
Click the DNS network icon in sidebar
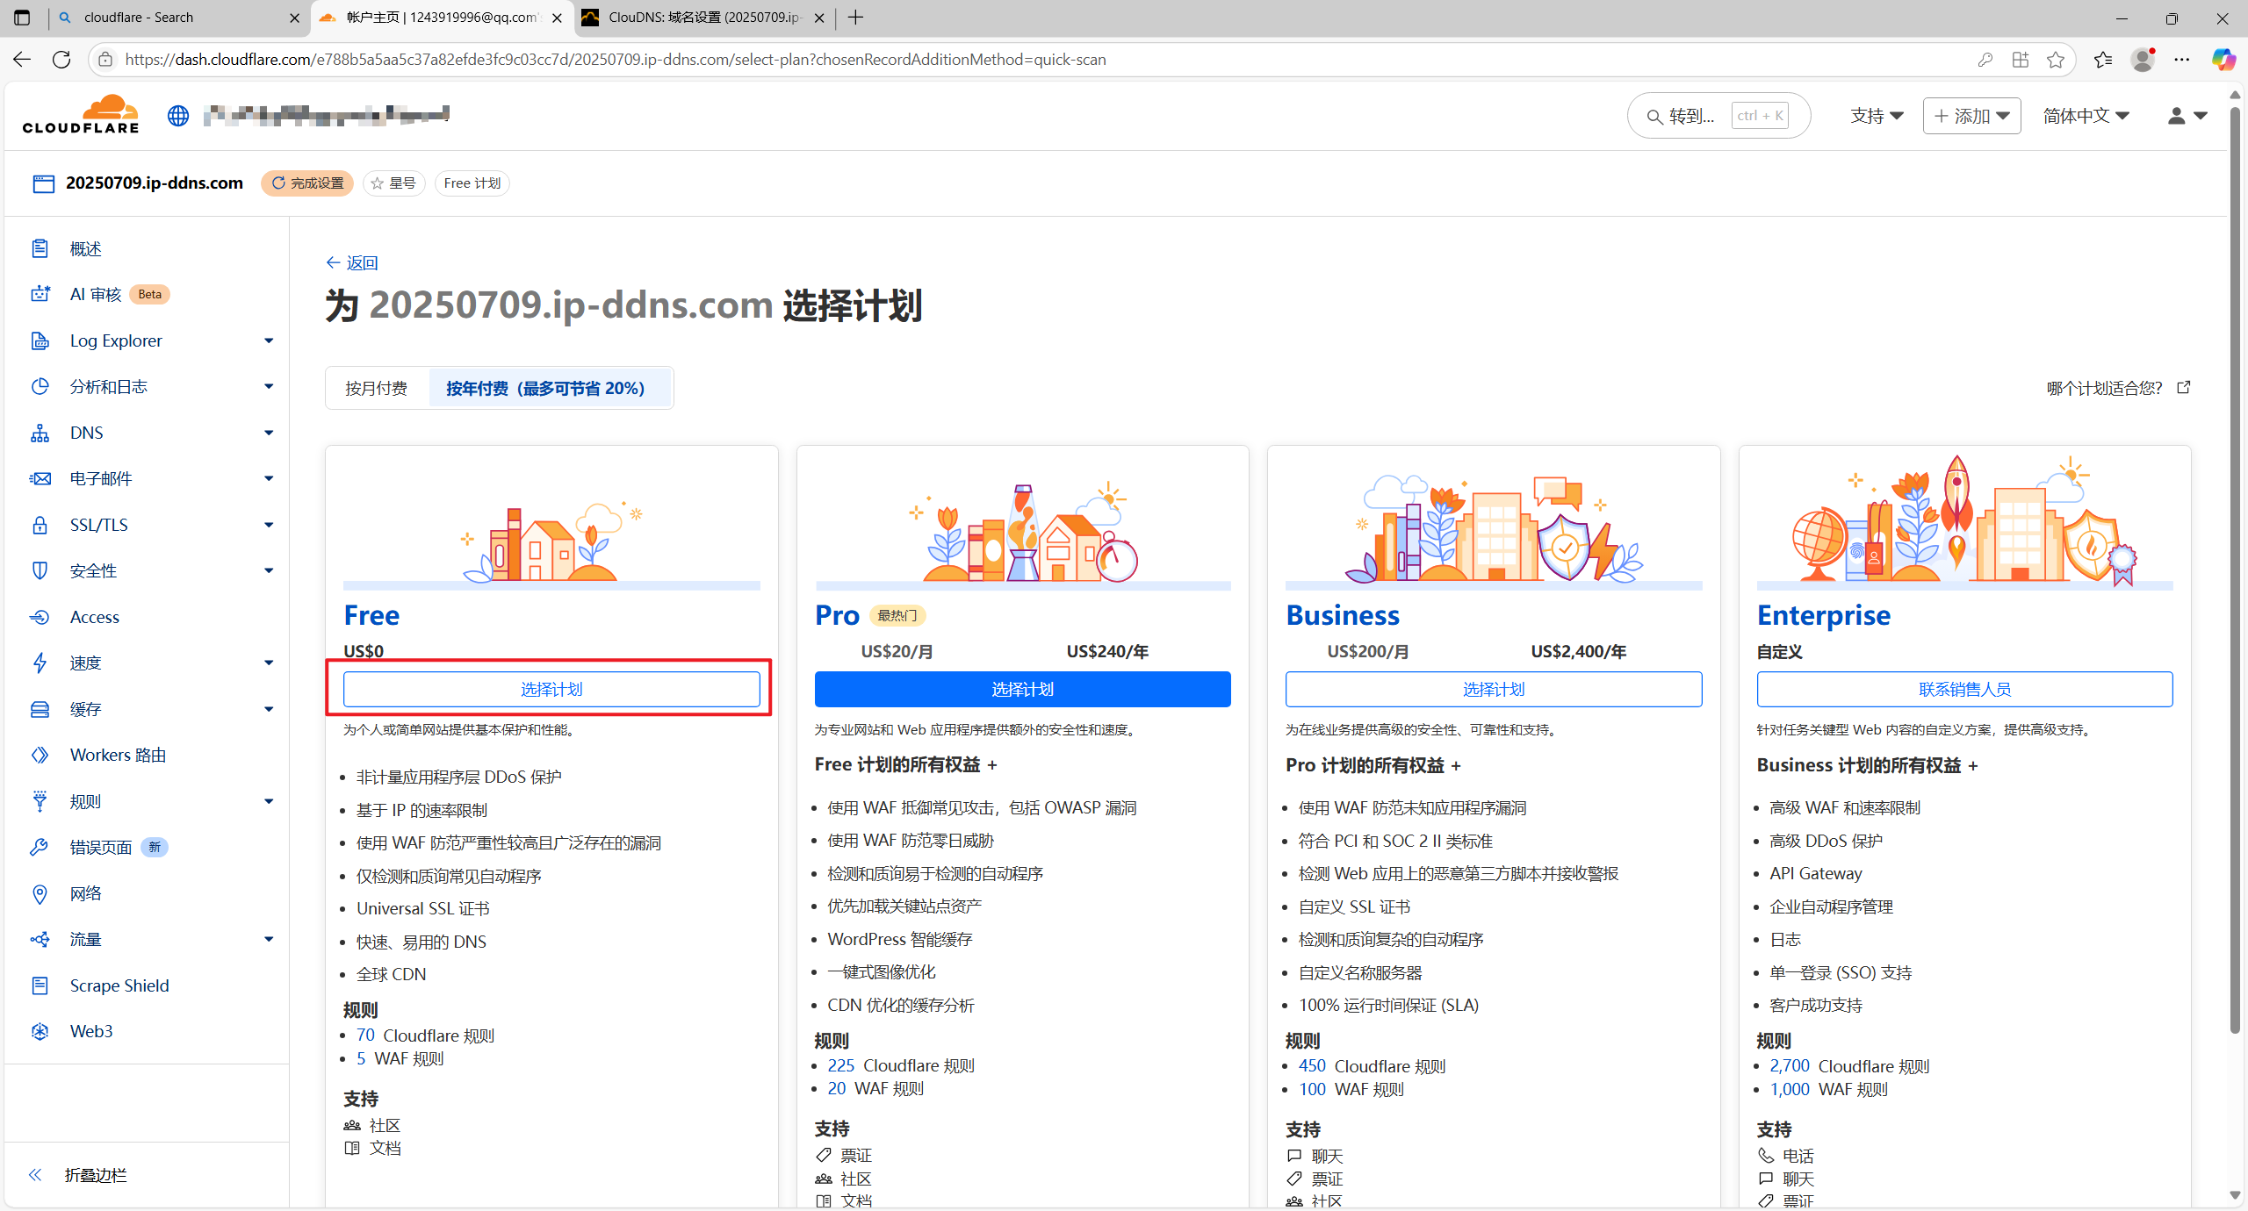tap(40, 433)
